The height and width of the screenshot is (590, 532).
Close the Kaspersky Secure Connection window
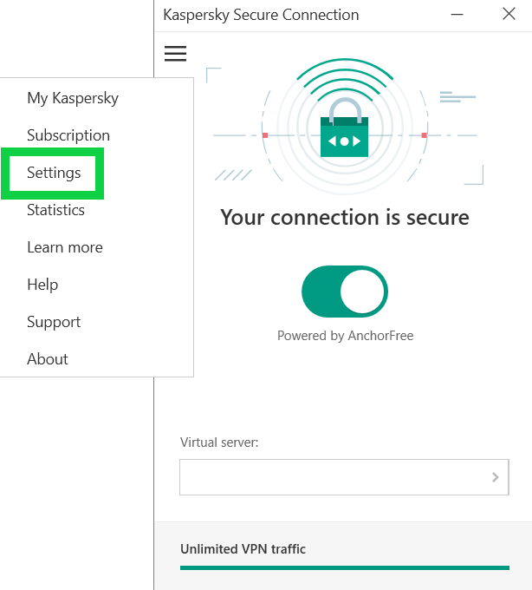(509, 15)
